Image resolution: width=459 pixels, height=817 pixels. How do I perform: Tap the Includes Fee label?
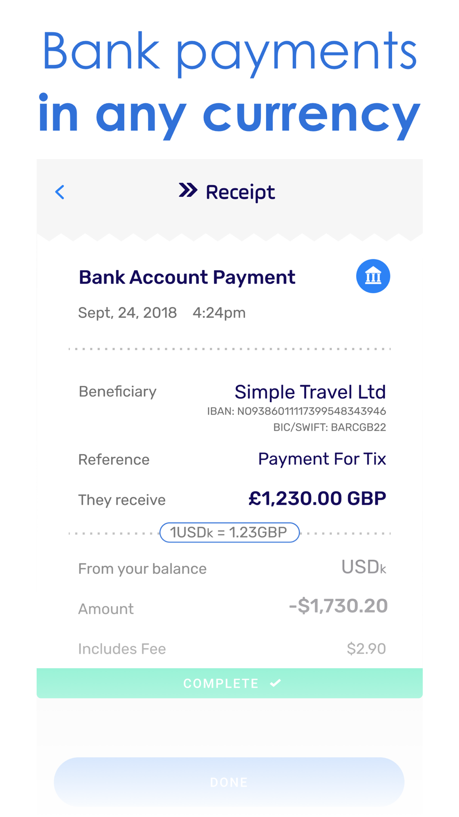click(x=122, y=649)
